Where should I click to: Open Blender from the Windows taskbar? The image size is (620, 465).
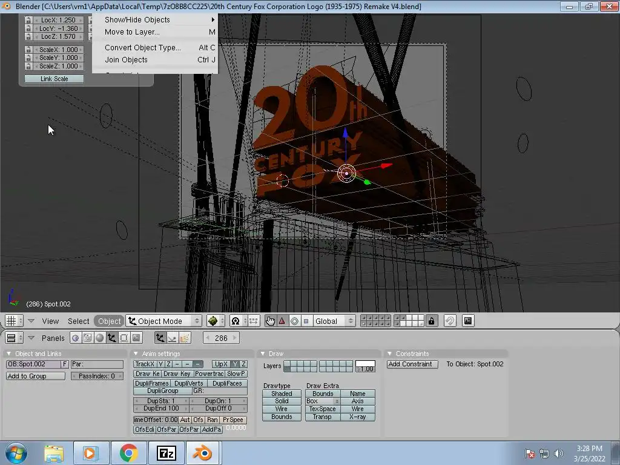(x=202, y=453)
